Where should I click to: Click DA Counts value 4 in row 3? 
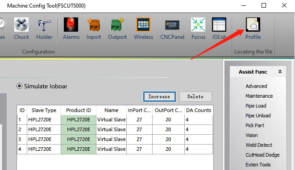pos(199,139)
